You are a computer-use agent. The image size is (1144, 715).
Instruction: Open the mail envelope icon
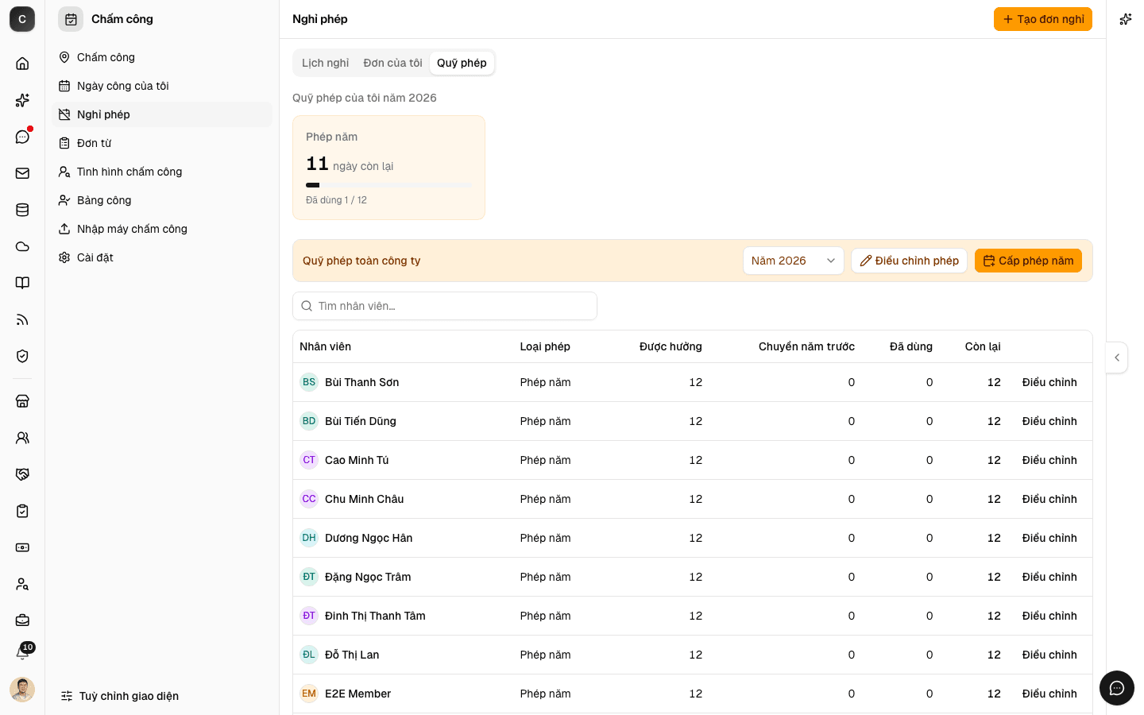22,173
